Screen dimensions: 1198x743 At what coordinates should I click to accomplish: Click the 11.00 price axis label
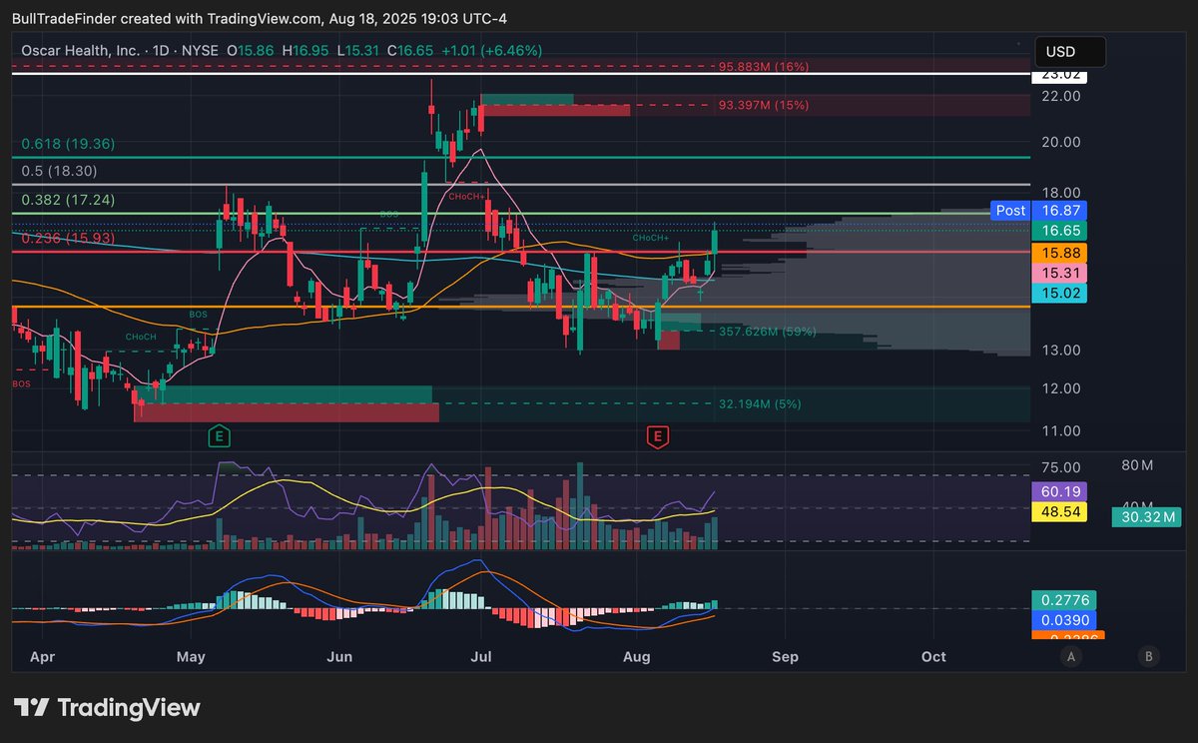(x=1059, y=430)
